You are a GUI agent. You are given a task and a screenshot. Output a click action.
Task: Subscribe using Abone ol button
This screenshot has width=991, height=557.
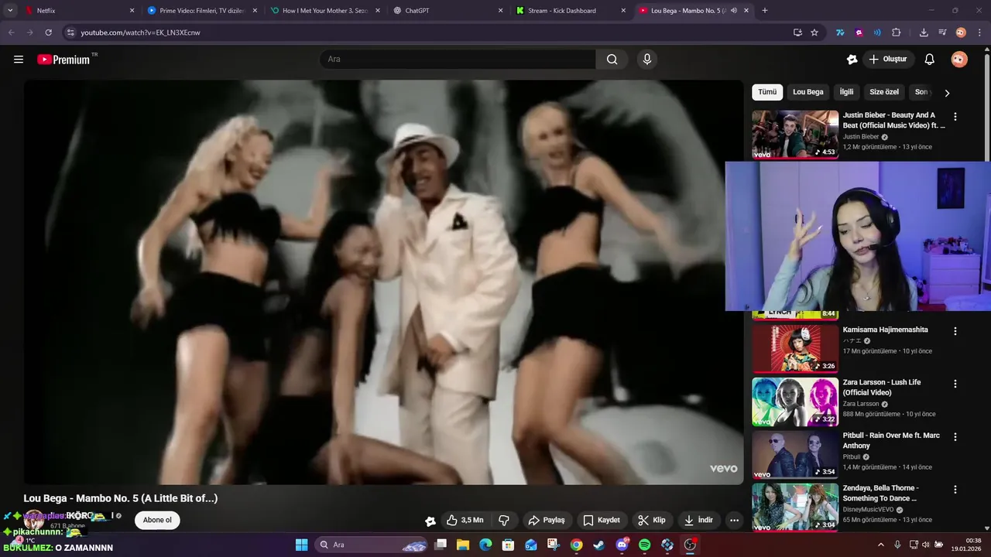coord(157,520)
